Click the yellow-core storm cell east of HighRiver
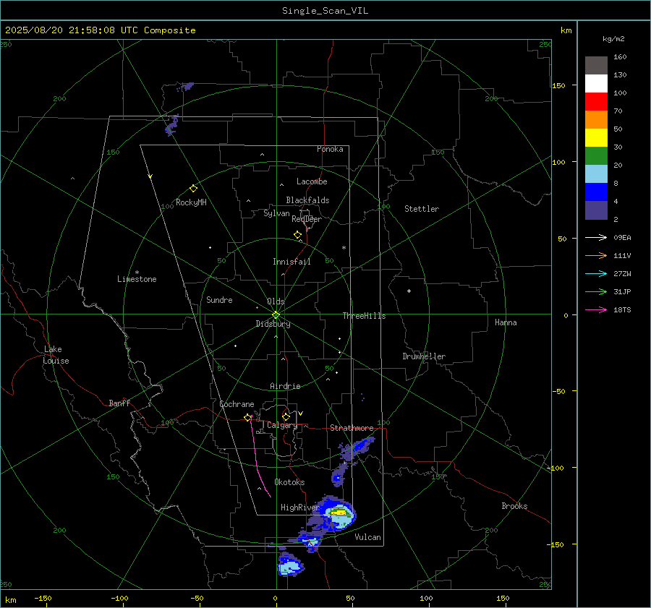 tap(340, 513)
